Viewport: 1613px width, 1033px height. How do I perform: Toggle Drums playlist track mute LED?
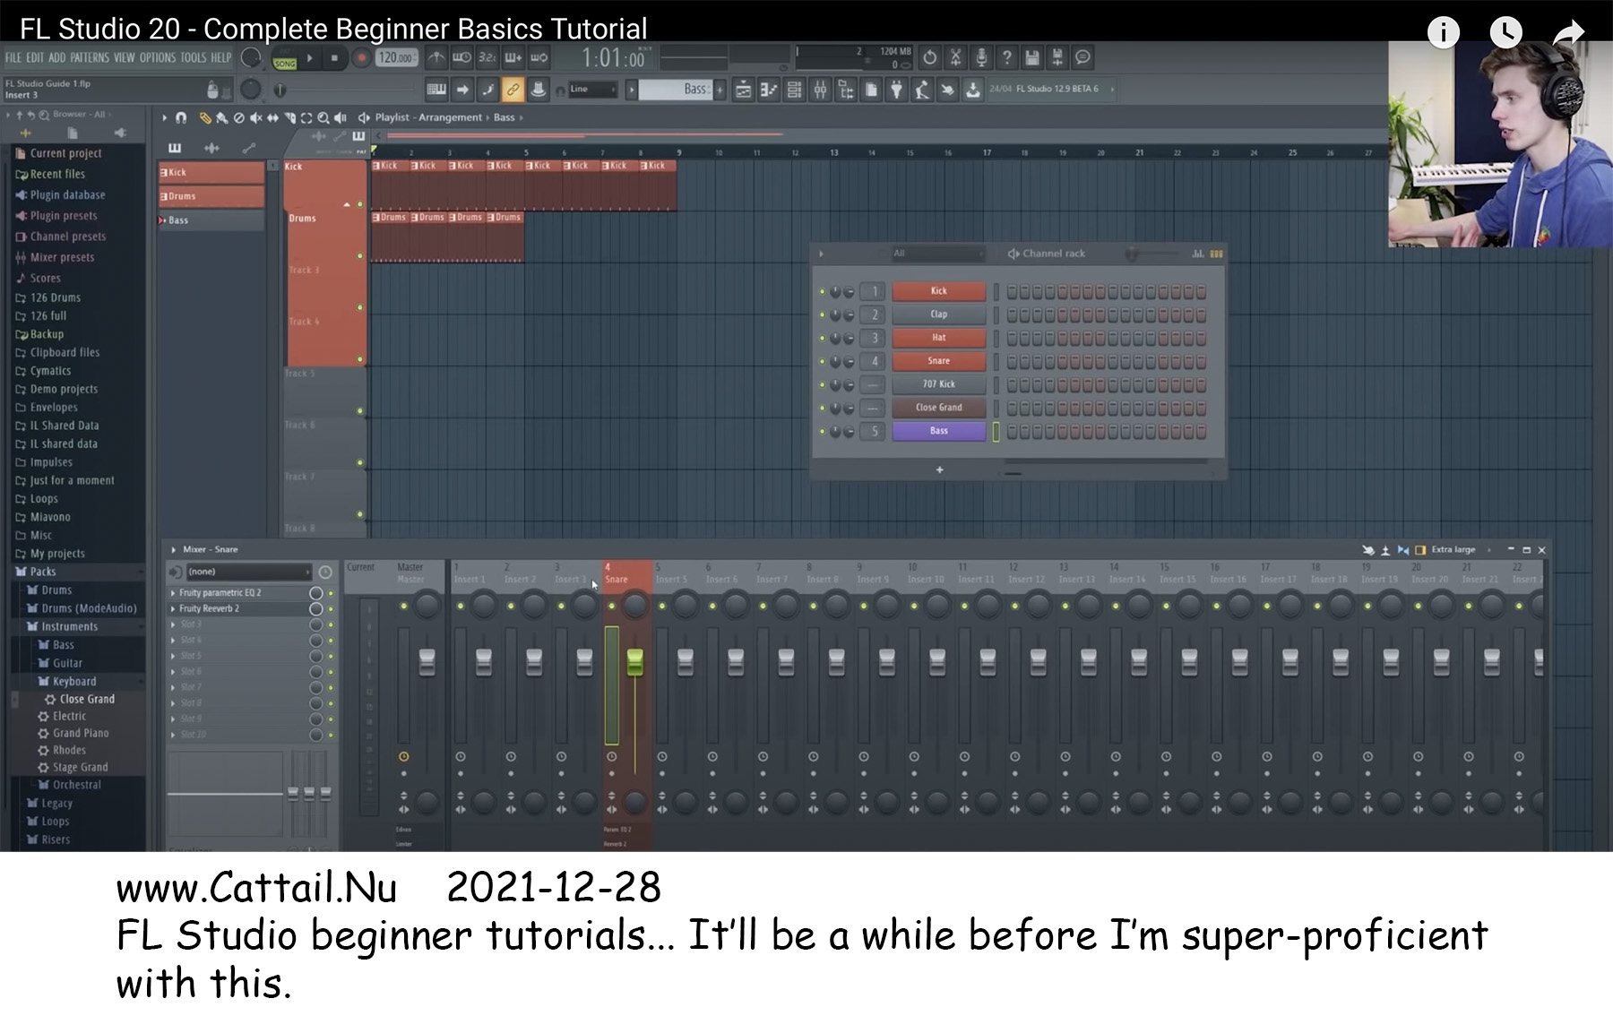[x=360, y=256]
